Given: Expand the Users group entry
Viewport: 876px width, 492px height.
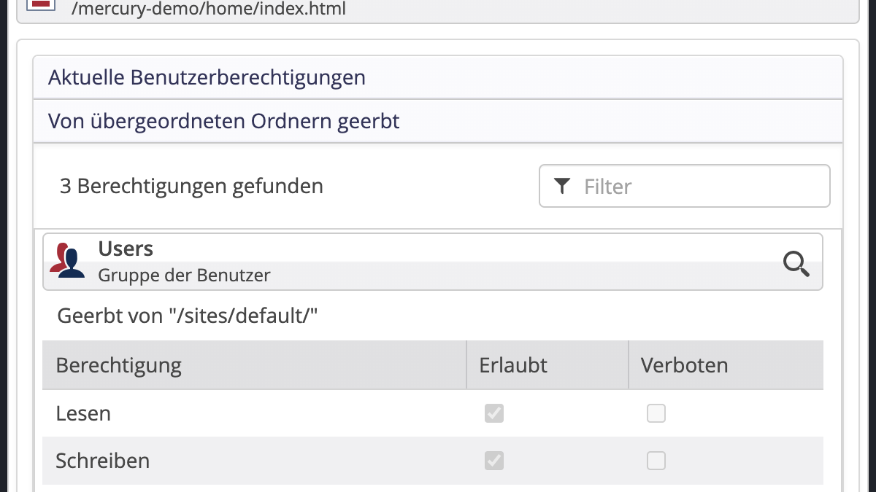Looking at the screenshot, I should click(x=126, y=249).
